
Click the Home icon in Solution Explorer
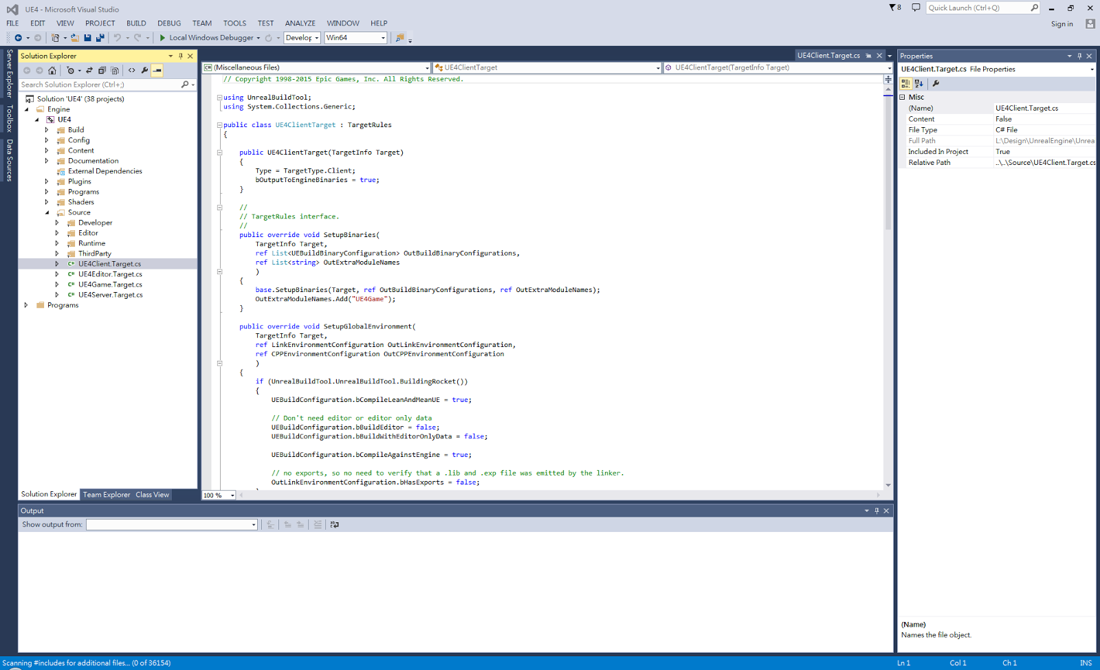click(x=52, y=69)
